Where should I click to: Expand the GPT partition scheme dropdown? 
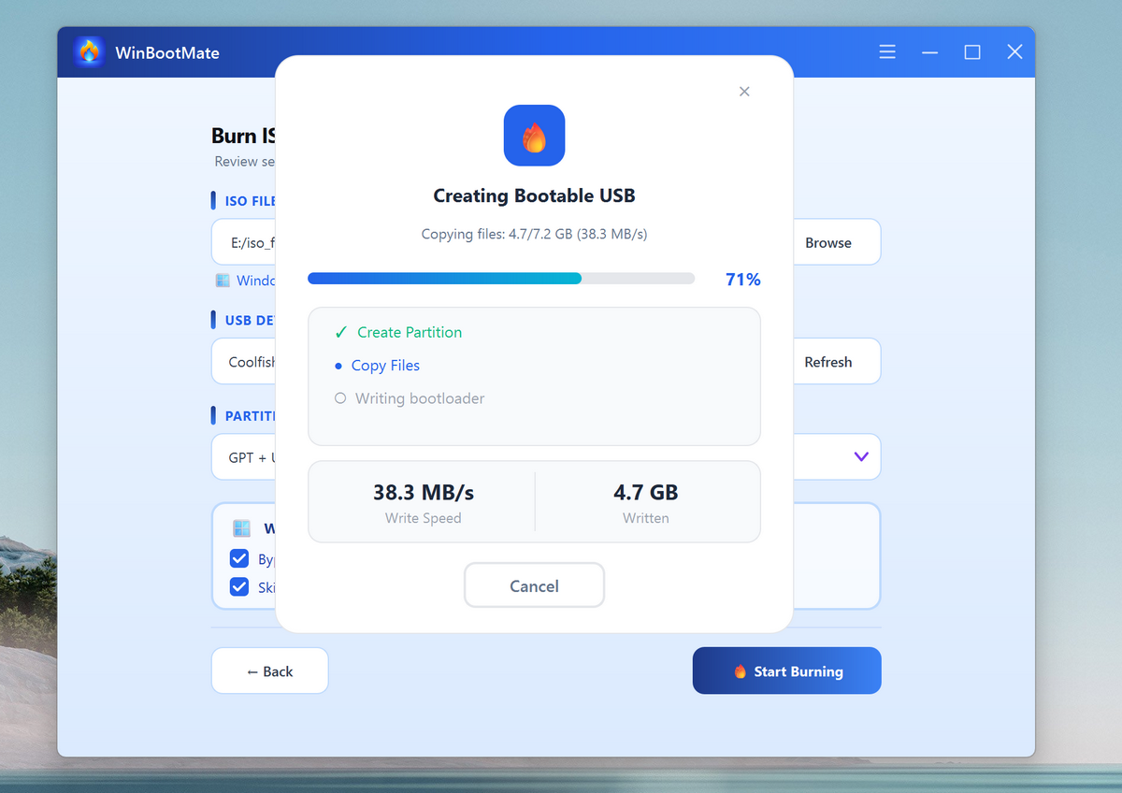[860, 456]
